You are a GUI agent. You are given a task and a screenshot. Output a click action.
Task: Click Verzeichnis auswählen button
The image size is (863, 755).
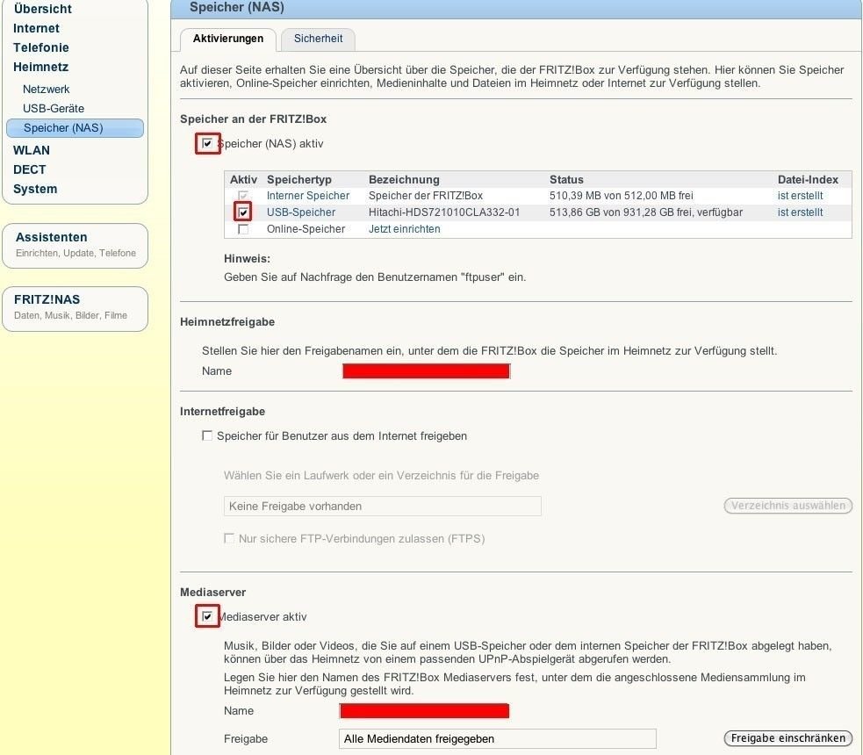click(x=788, y=505)
